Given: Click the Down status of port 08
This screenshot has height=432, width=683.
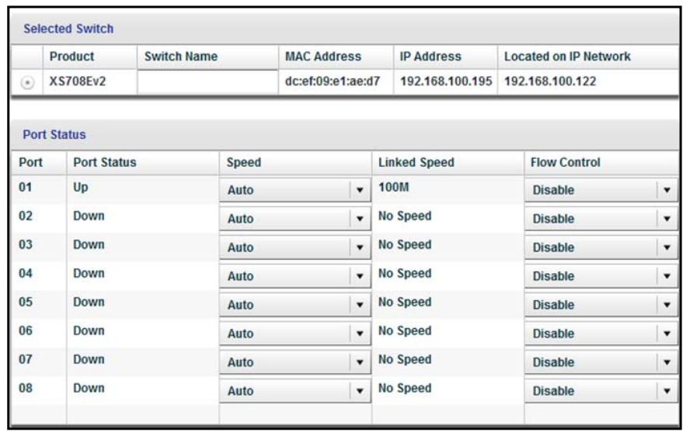Looking at the screenshot, I should [x=89, y=388].
